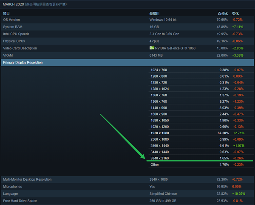Screen dimensions: 255x205
Task: Select the 1366 x 768 resolution entry
Action: tap(160, 102)
